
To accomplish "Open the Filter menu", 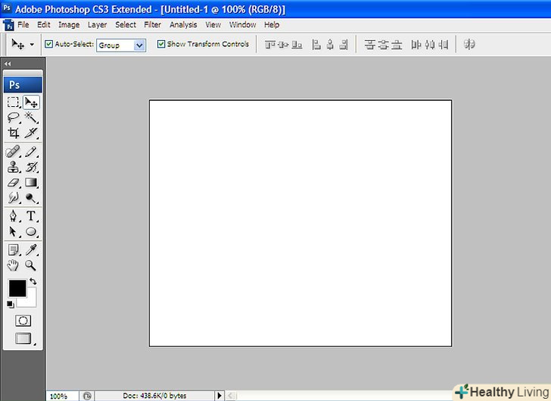I will point(152,25).
